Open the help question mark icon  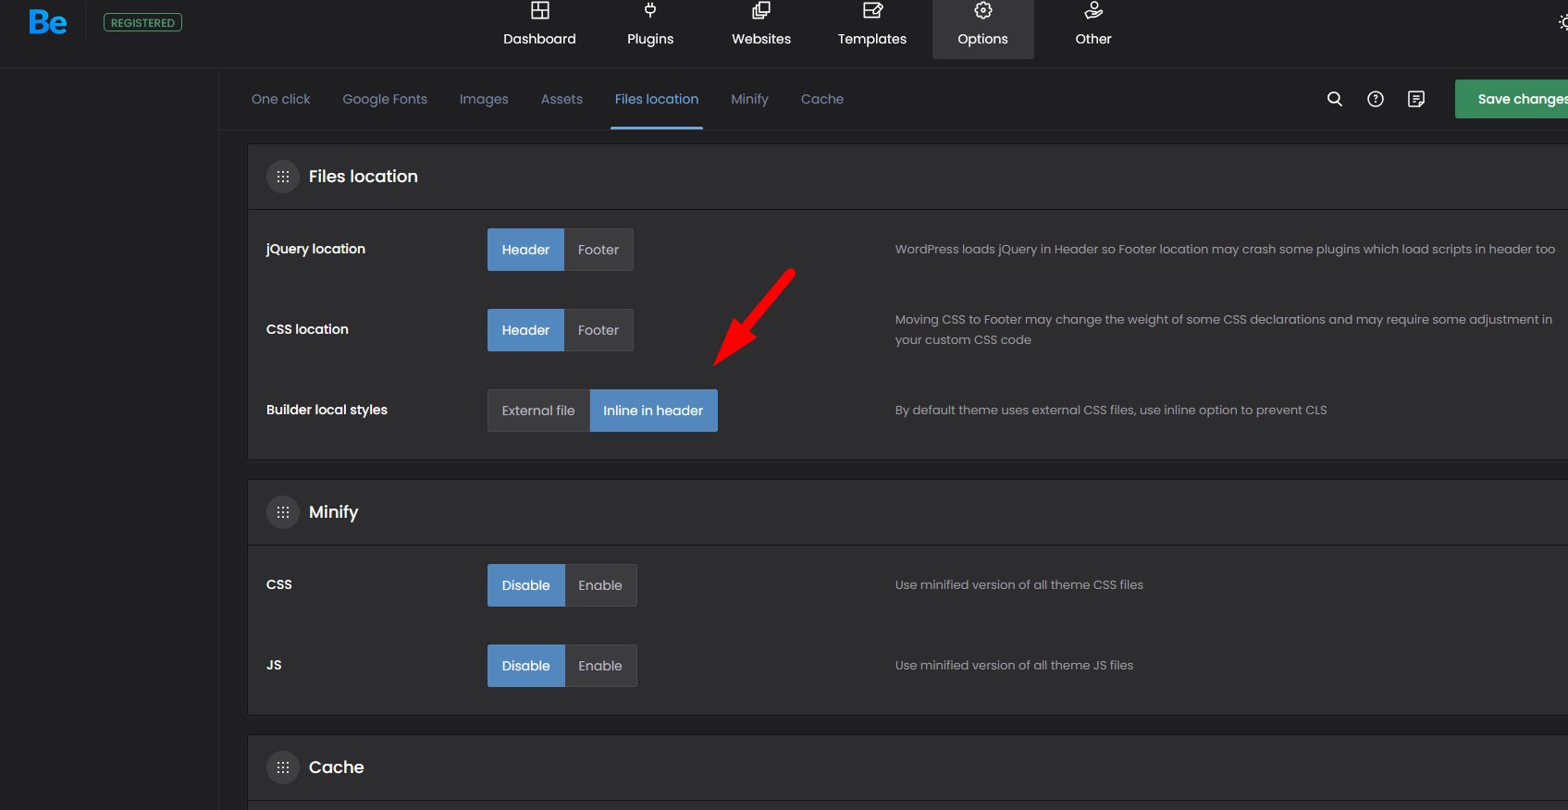(x=1376, y=99)
